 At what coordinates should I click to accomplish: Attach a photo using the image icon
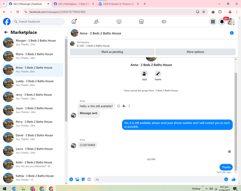coord(77,179)
